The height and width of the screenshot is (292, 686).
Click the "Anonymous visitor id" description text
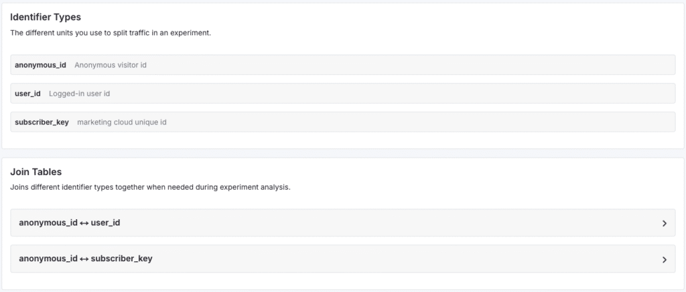(111, 65)
